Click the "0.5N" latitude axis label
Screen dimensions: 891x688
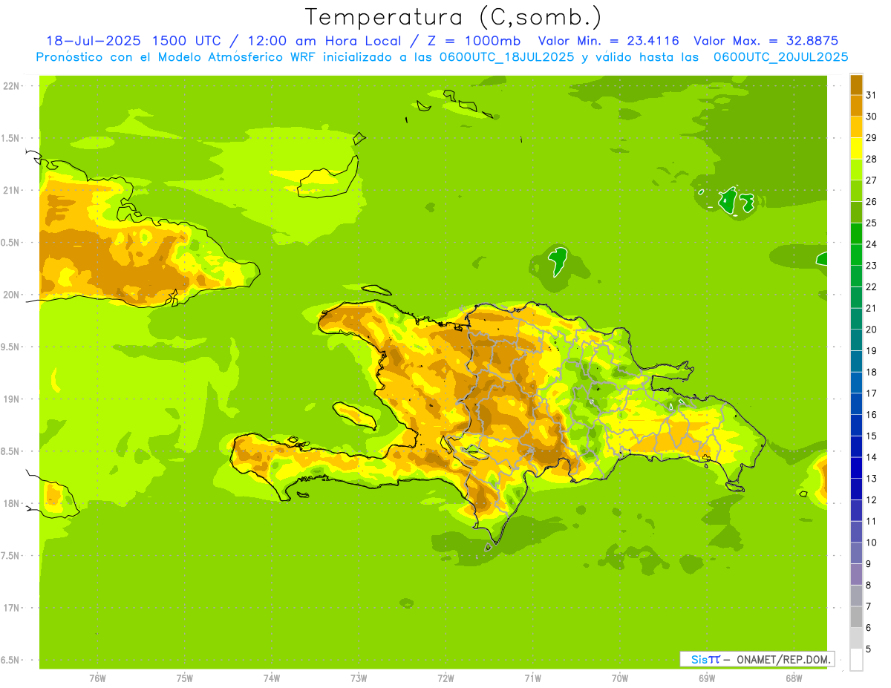(x=10, y=243)
